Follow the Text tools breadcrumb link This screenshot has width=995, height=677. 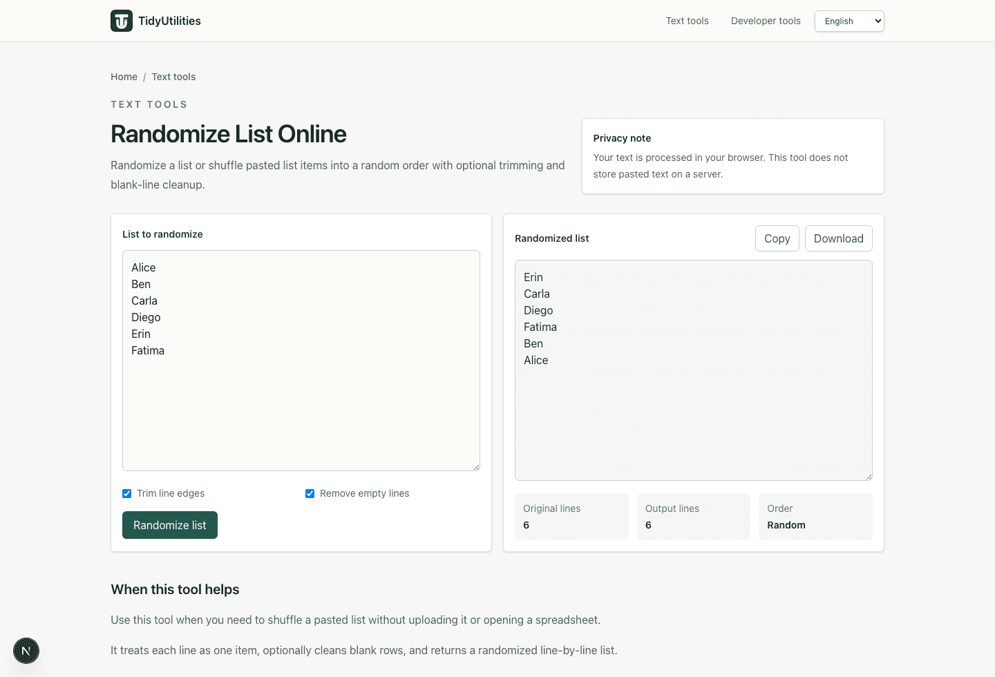coord(173,77)
